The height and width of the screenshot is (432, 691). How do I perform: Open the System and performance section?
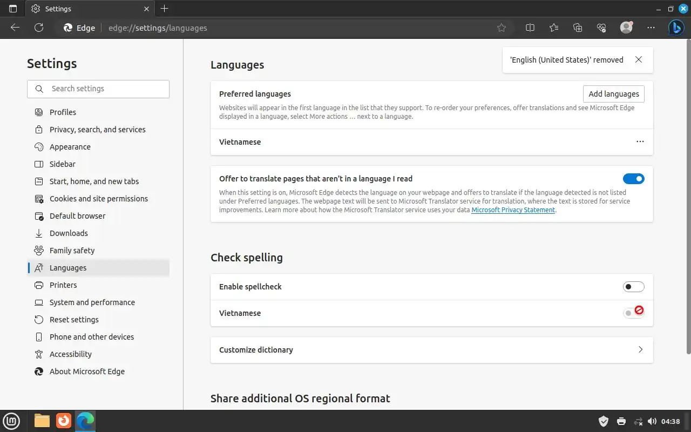(x=92, y=302)
